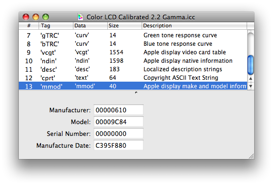The height and width of the screenshot is (185, 273).
Task: Click the size value 183
Action: coord(114,69)
